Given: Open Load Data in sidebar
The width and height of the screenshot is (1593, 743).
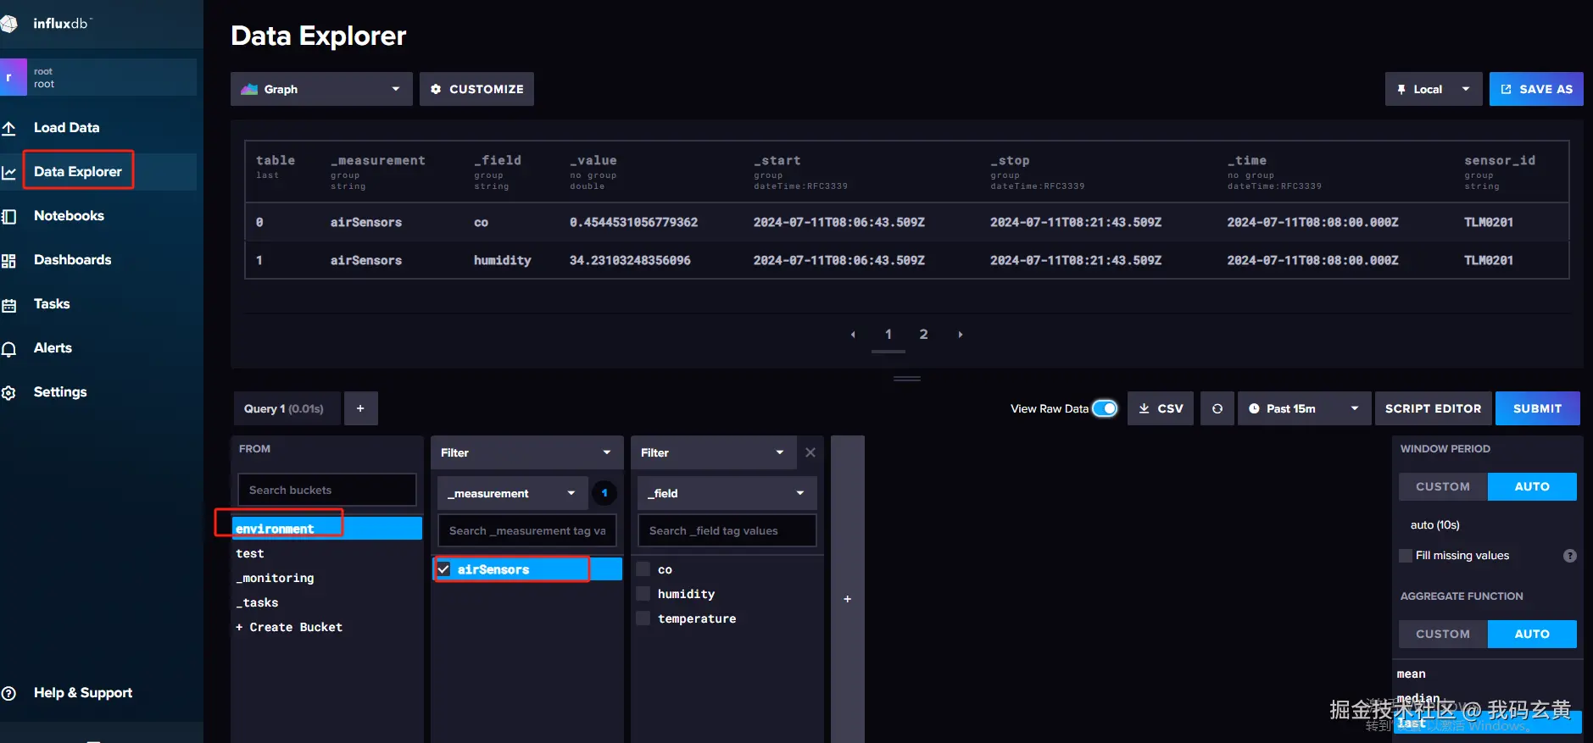Looking at the screenshot, I should click(x=66, y=128).
